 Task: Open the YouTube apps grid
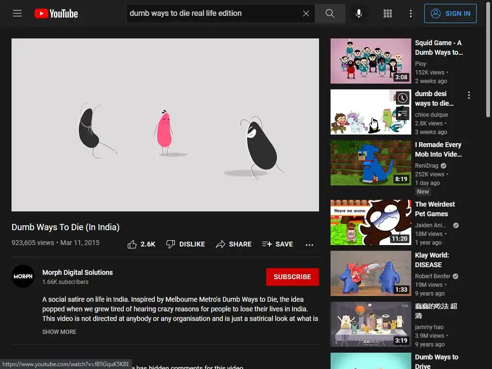(x=388, y=13)
